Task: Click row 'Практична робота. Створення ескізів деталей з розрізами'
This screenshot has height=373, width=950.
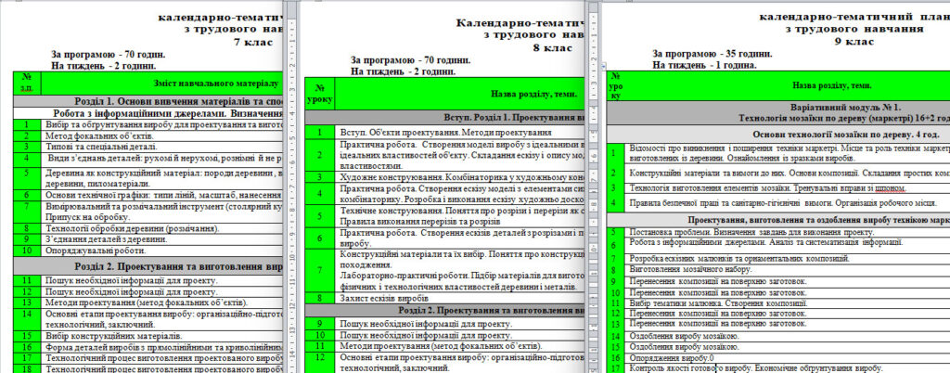Action: tap(444, 238)
